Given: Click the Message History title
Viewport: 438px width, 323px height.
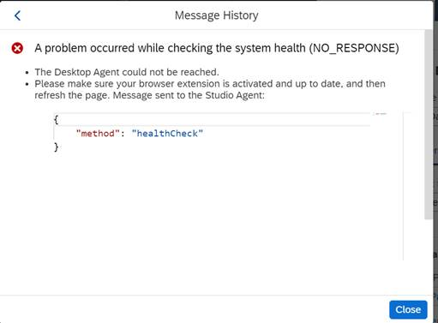Looking at the screenshot, I should 217,15.
